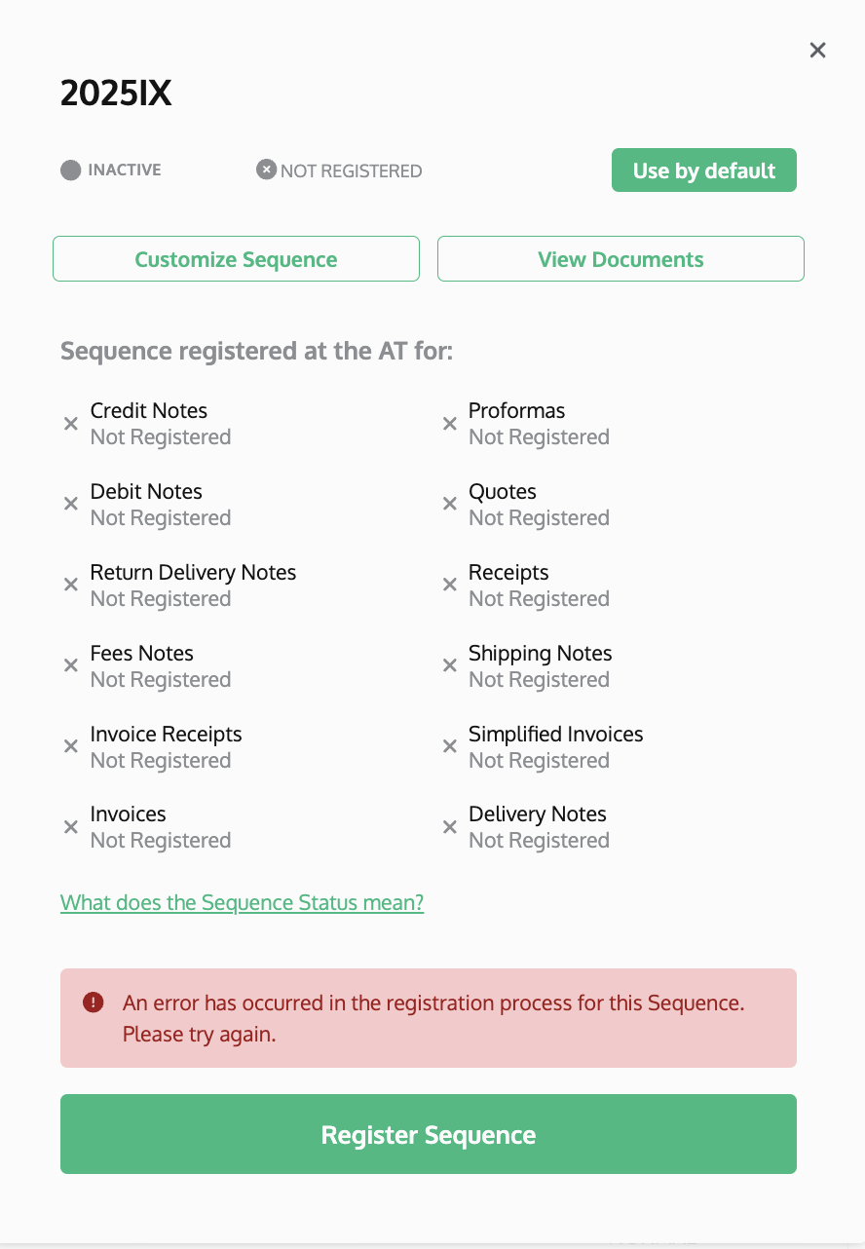The width and height of the screenshot is (865, 1249).
Task: Click the Use by default button
Action: point(704,170)
